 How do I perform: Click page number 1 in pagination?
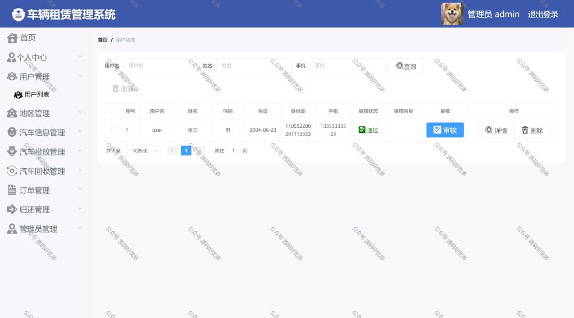(x=186, y=150)
